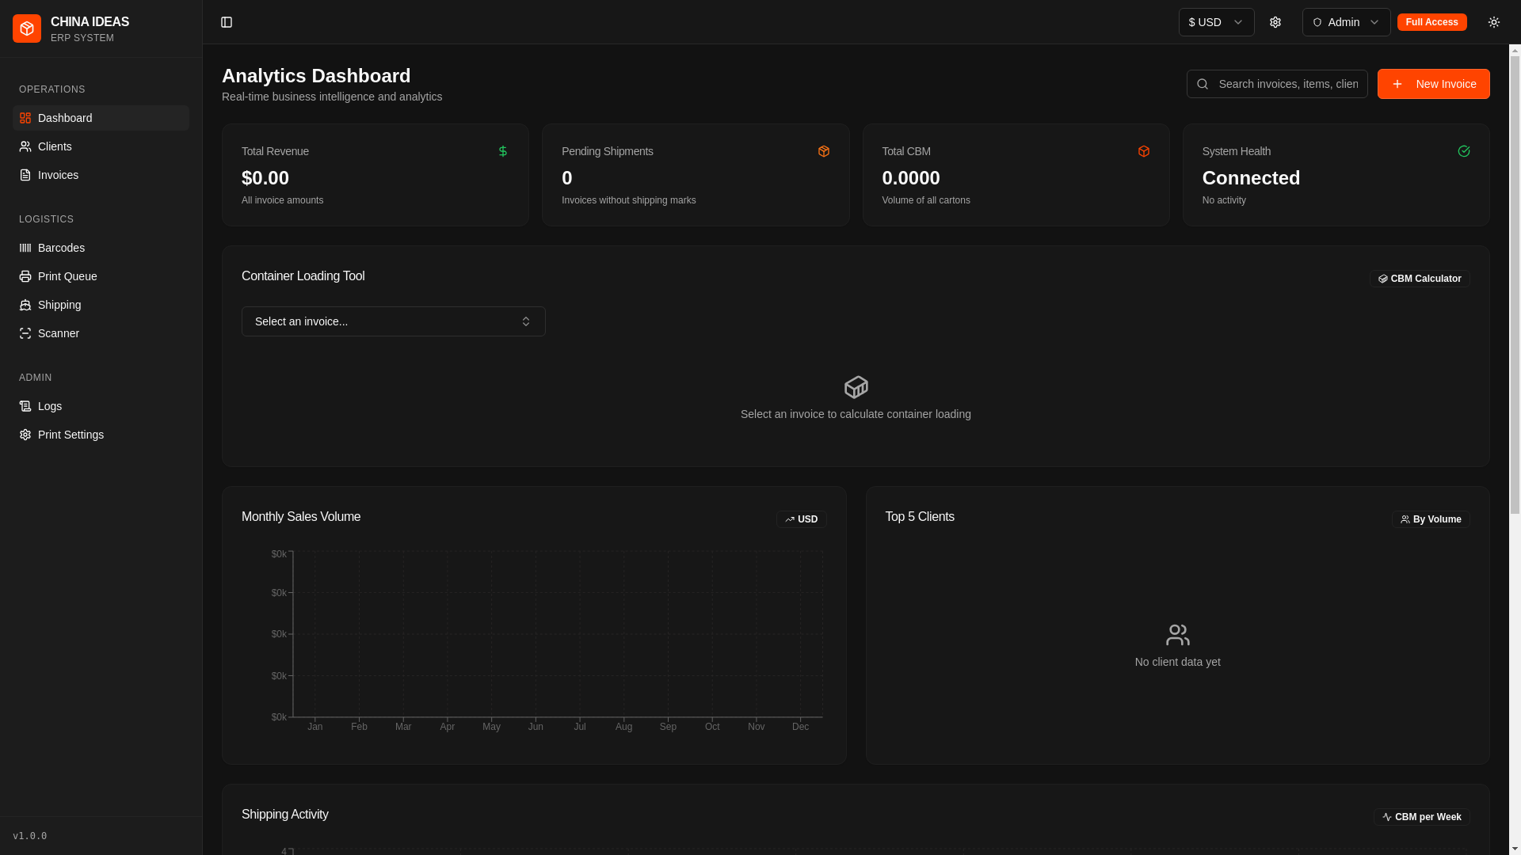
Task: Expand the Select an invoice combo box
Action: [x=394, y=321]
